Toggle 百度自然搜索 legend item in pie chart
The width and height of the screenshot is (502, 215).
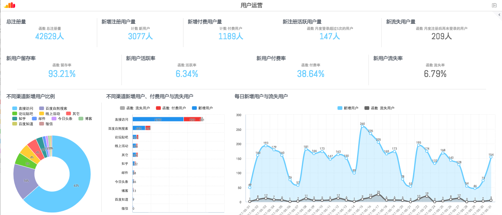pyautogui.click(x=53, y=108)
